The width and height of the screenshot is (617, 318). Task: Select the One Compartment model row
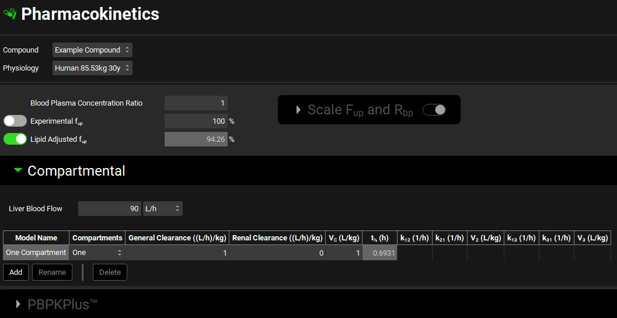[36, 253]
